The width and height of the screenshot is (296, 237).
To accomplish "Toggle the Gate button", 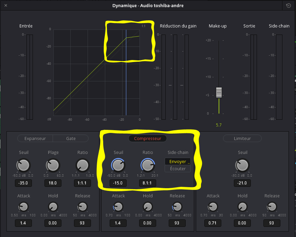I will [x=71, y=138].
